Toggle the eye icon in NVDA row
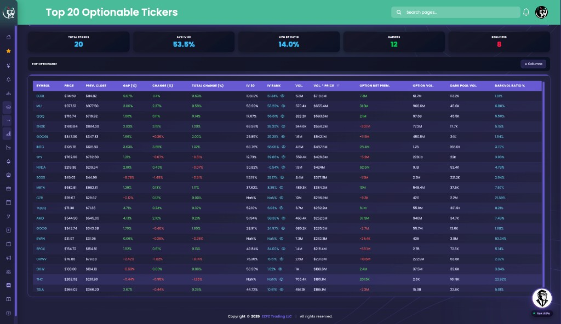Image resolution: width=561 pixels, height=324 pixels. click(x=283, y=167)
